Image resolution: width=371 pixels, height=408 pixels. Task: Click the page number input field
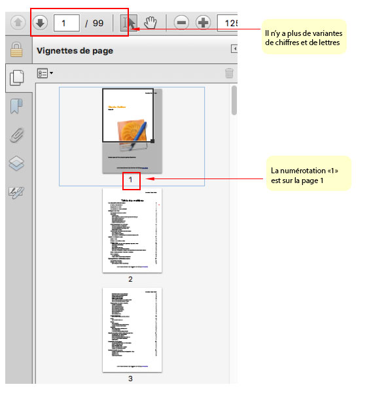[x=66, y=23]
